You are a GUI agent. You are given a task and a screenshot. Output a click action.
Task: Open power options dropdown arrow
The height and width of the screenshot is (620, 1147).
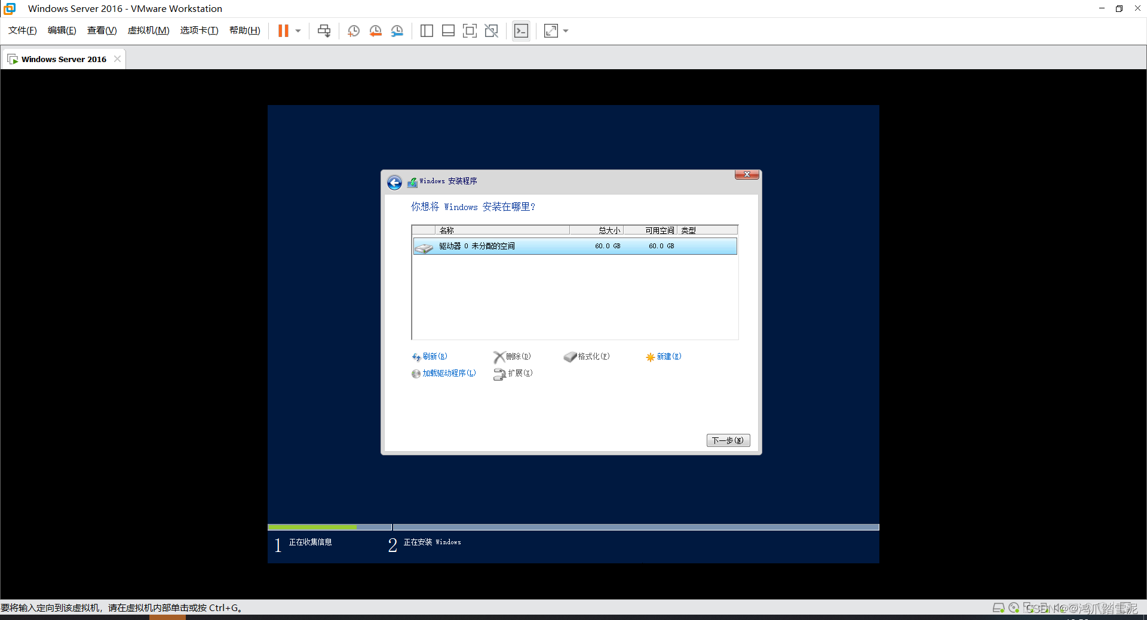298,31
